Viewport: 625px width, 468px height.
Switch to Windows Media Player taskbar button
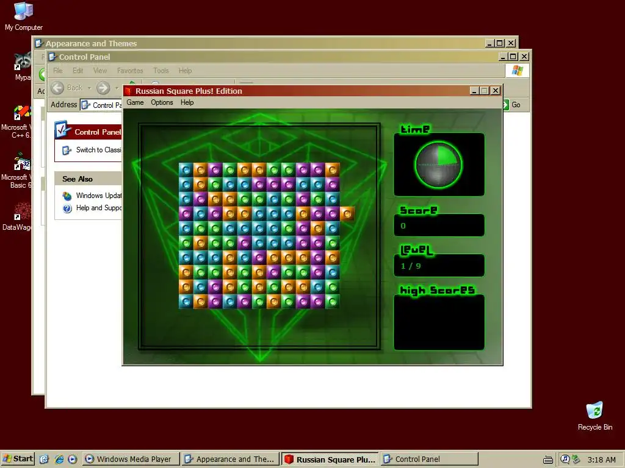[x=131, y=459]
